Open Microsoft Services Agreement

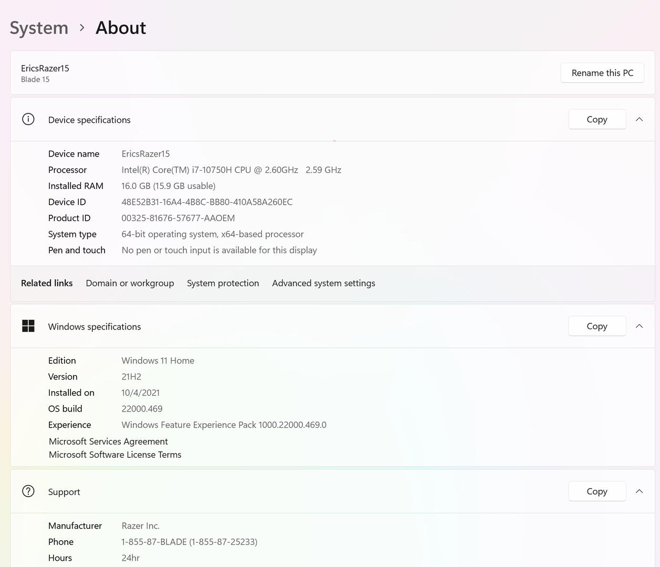(108, 442)
